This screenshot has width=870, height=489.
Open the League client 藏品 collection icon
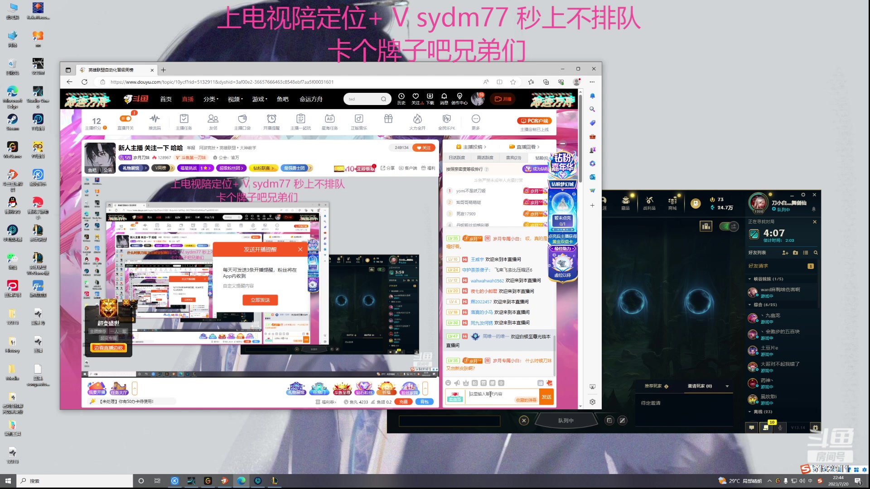coord(626,203)
